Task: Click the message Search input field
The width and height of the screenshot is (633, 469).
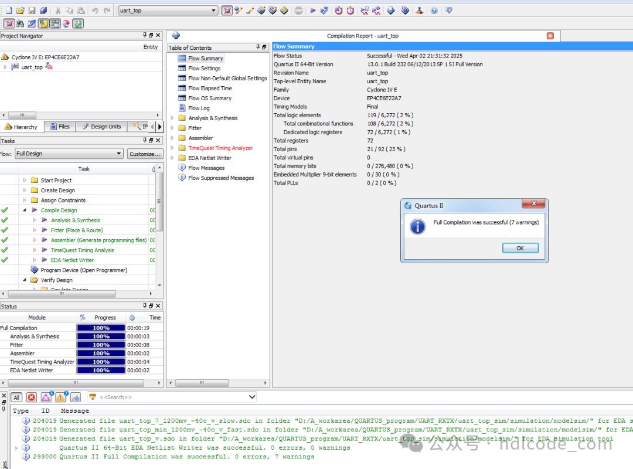Action: click(172, 397)
